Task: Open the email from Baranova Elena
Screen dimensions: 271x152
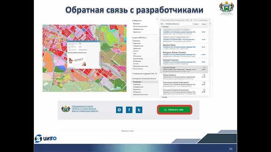Action: click(x=184, y=47)
